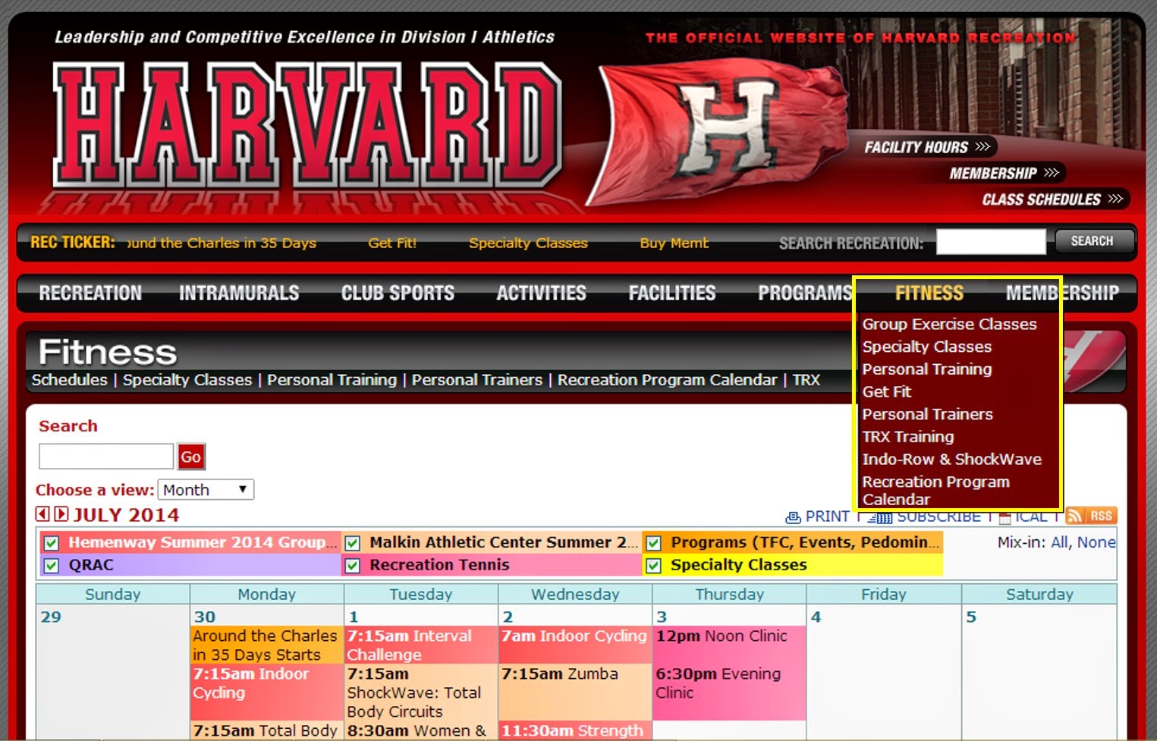Viewport: 1157px width, 741px height.
Task: Click the RSS feed icon
Action: (x=1091, y=516)
